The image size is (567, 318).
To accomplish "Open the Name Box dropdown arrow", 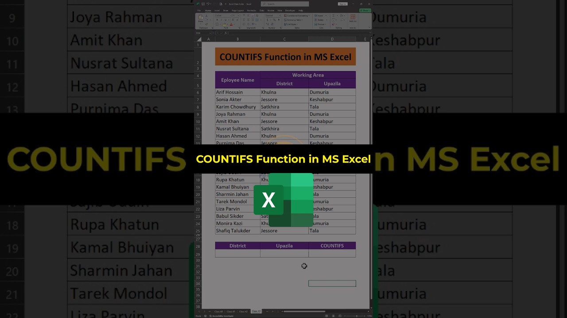I will [x=210, y=33].
